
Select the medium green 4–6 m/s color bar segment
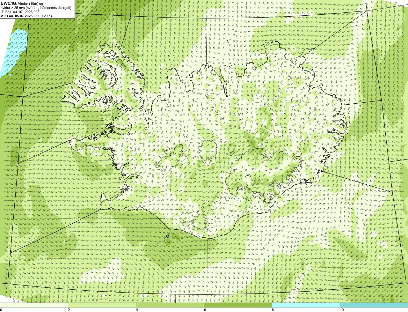pos(170,305)
